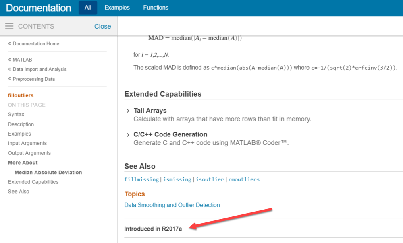Open the rmoutliers function link
Image resolution: width=403 pixels, height=243 pixels.
[x=244, y=179]
